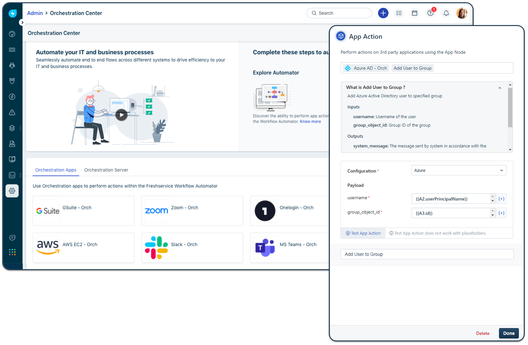
Task: Open the tasks checklist icon
Action: coord(399,13)
